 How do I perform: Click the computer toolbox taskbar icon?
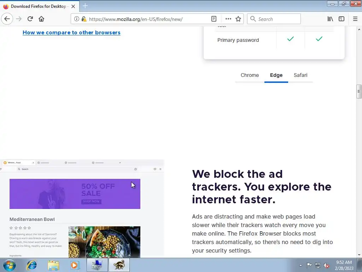click(x=97, y=265)
